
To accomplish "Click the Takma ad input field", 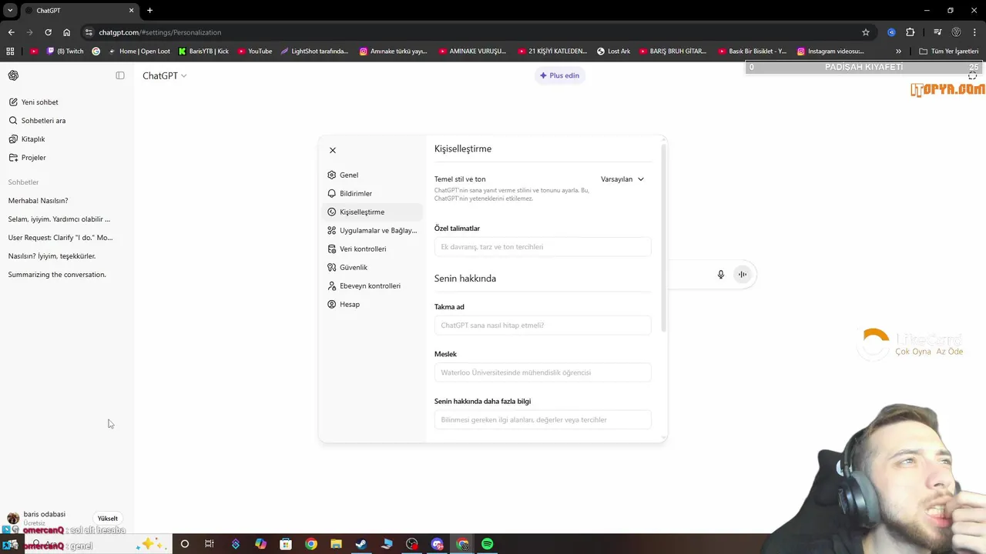I will pos(542,325).
